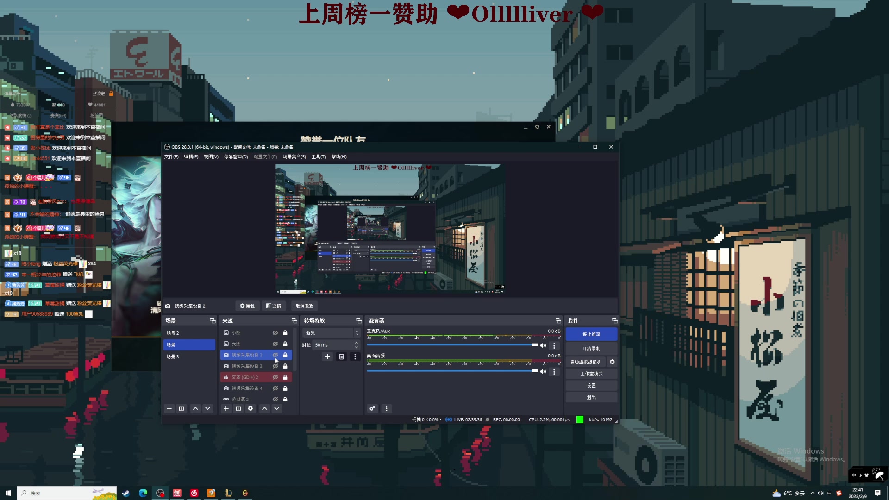Open the 工具 menu bar item
The height and width of the screenshot is (500, 889).
tap(318, 157)
